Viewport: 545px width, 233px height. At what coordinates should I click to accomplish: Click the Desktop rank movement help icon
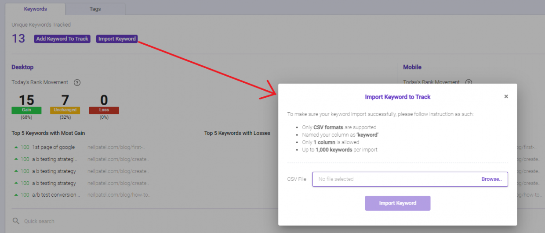(77, 82)
